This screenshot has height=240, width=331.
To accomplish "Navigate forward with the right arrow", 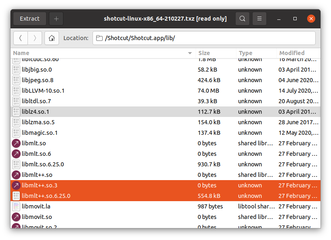I will [x=35, y=38].
